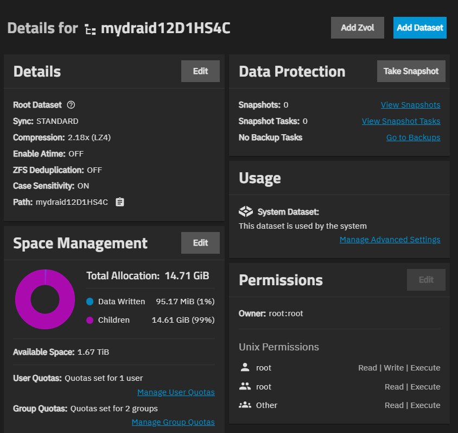Open the Manage User Quotas link
The width and height of the screenshot is (458, 433).
pyautogui.click(x=176, y=392)
